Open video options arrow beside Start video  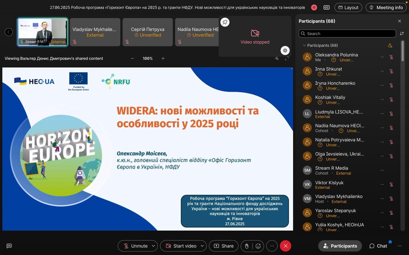[x=203, y=246]
